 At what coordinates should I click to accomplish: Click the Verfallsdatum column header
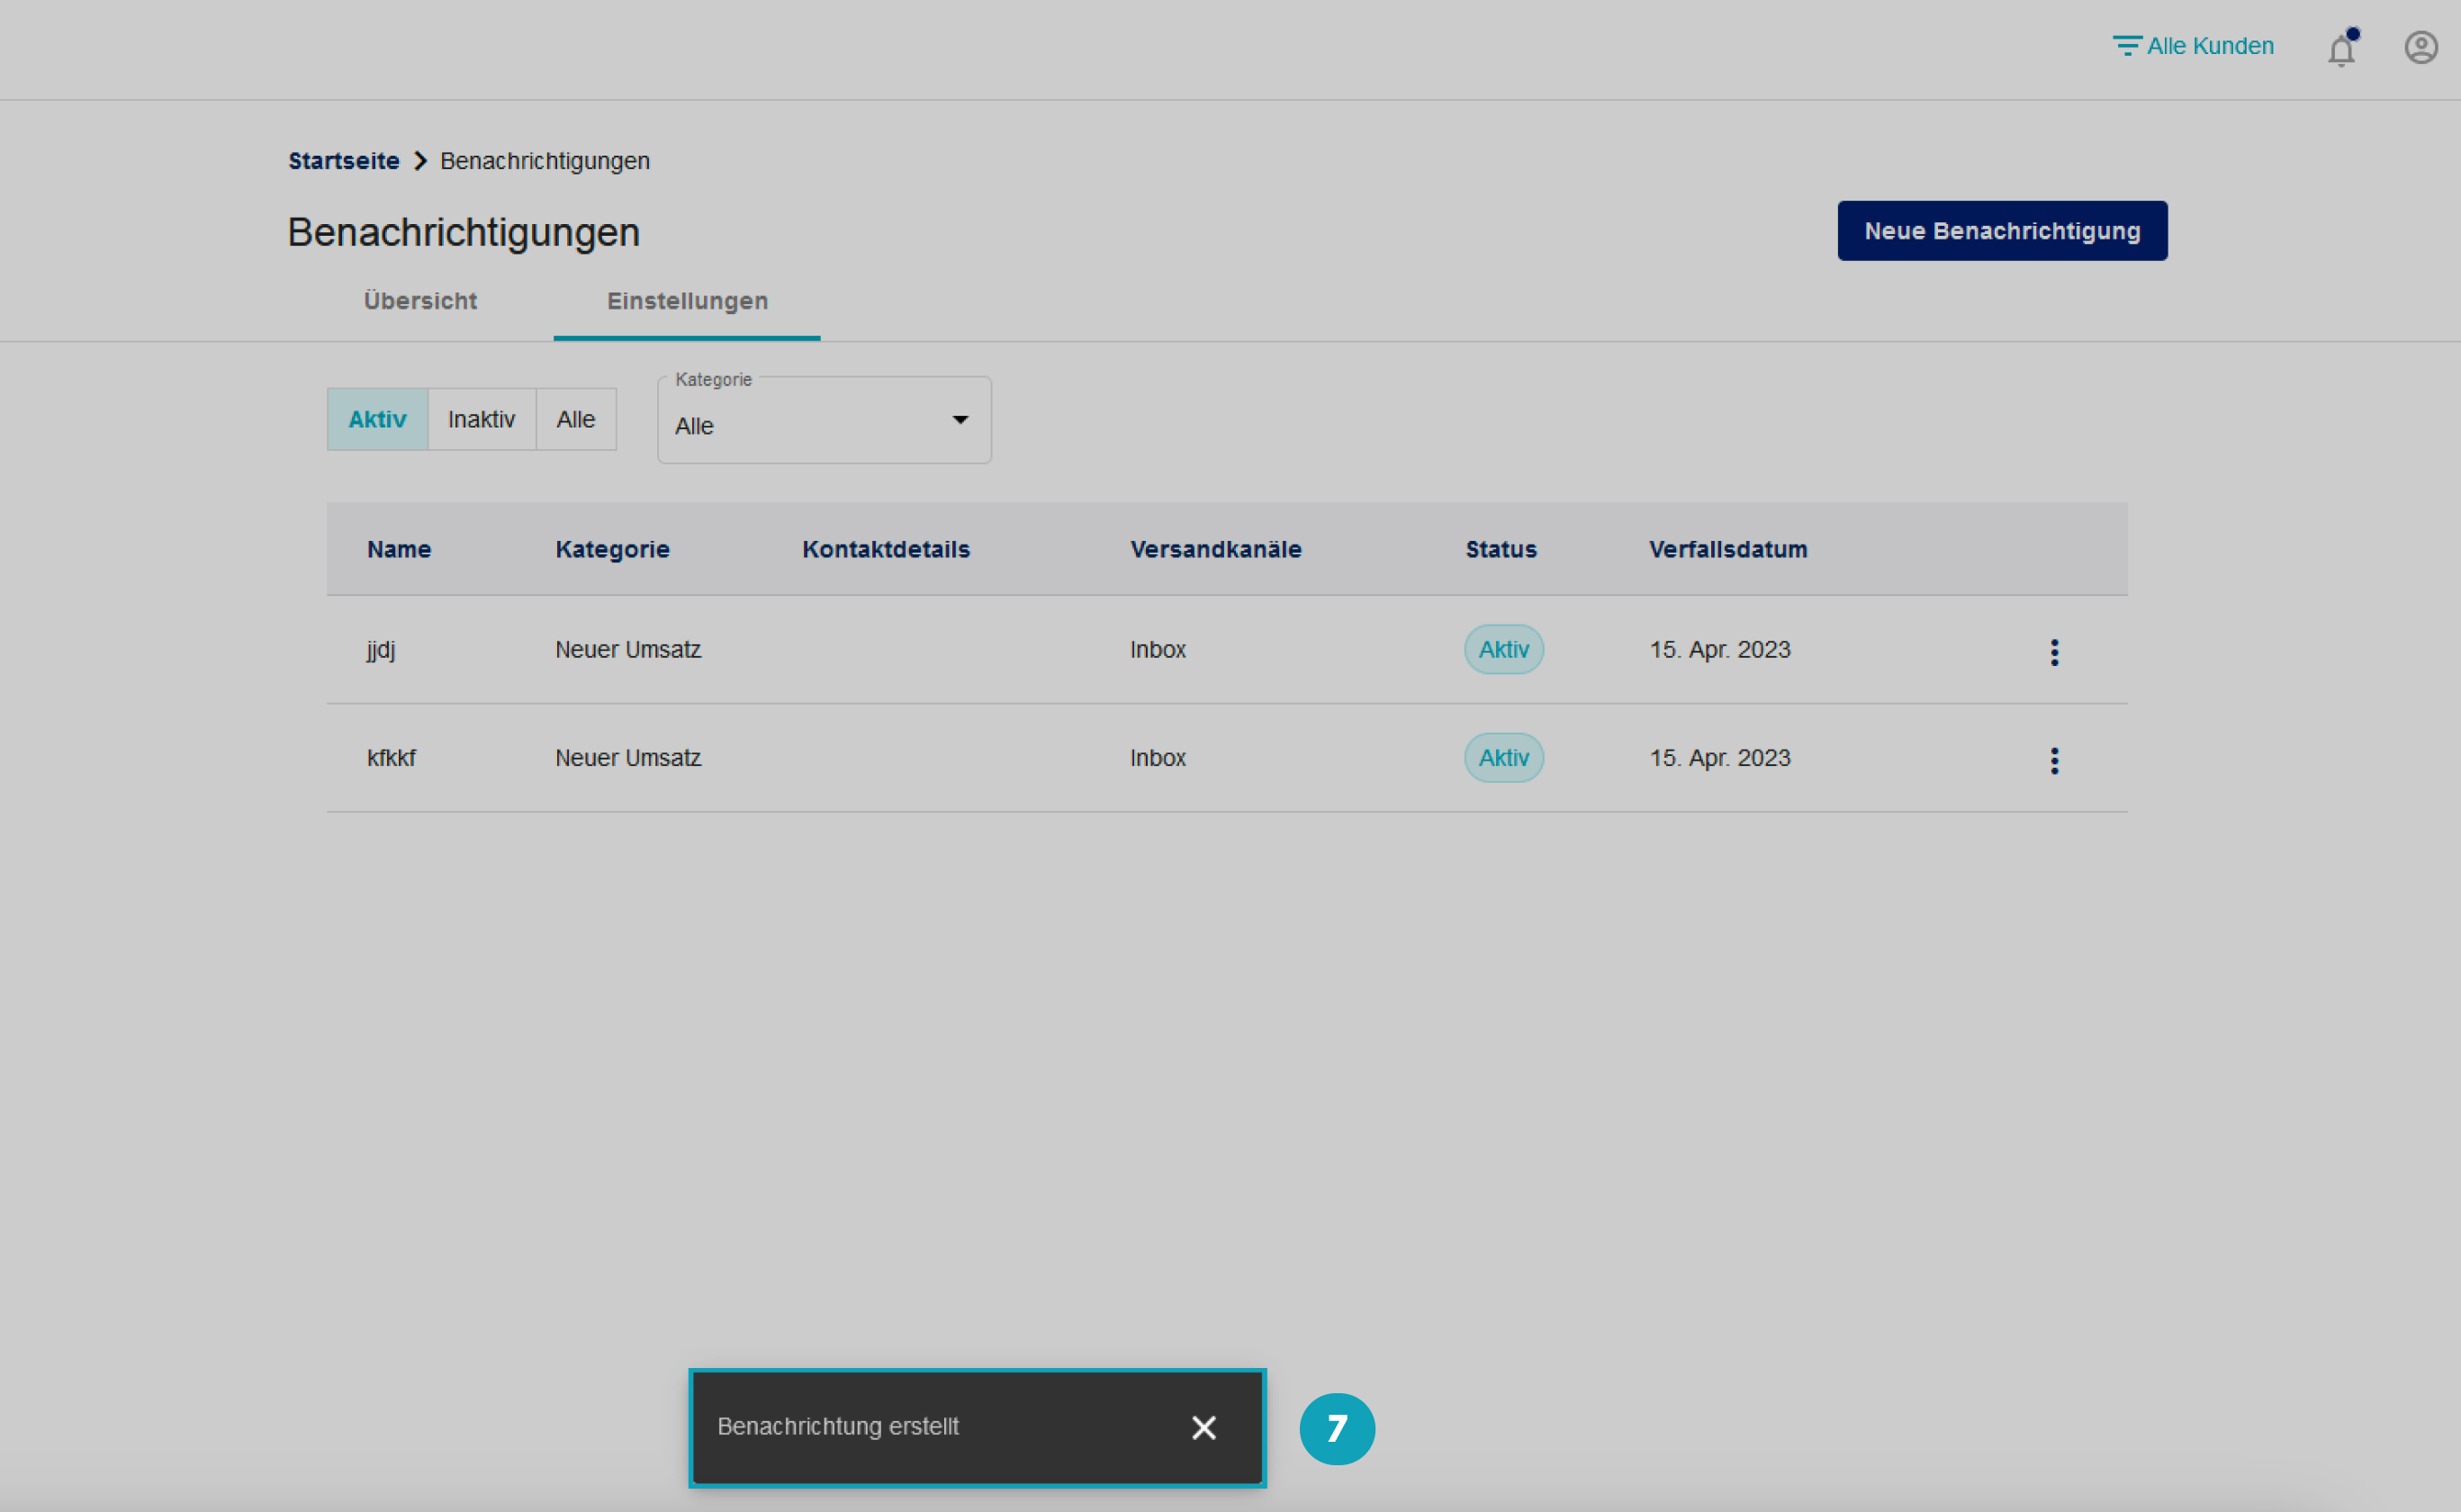coord(1728,549)
